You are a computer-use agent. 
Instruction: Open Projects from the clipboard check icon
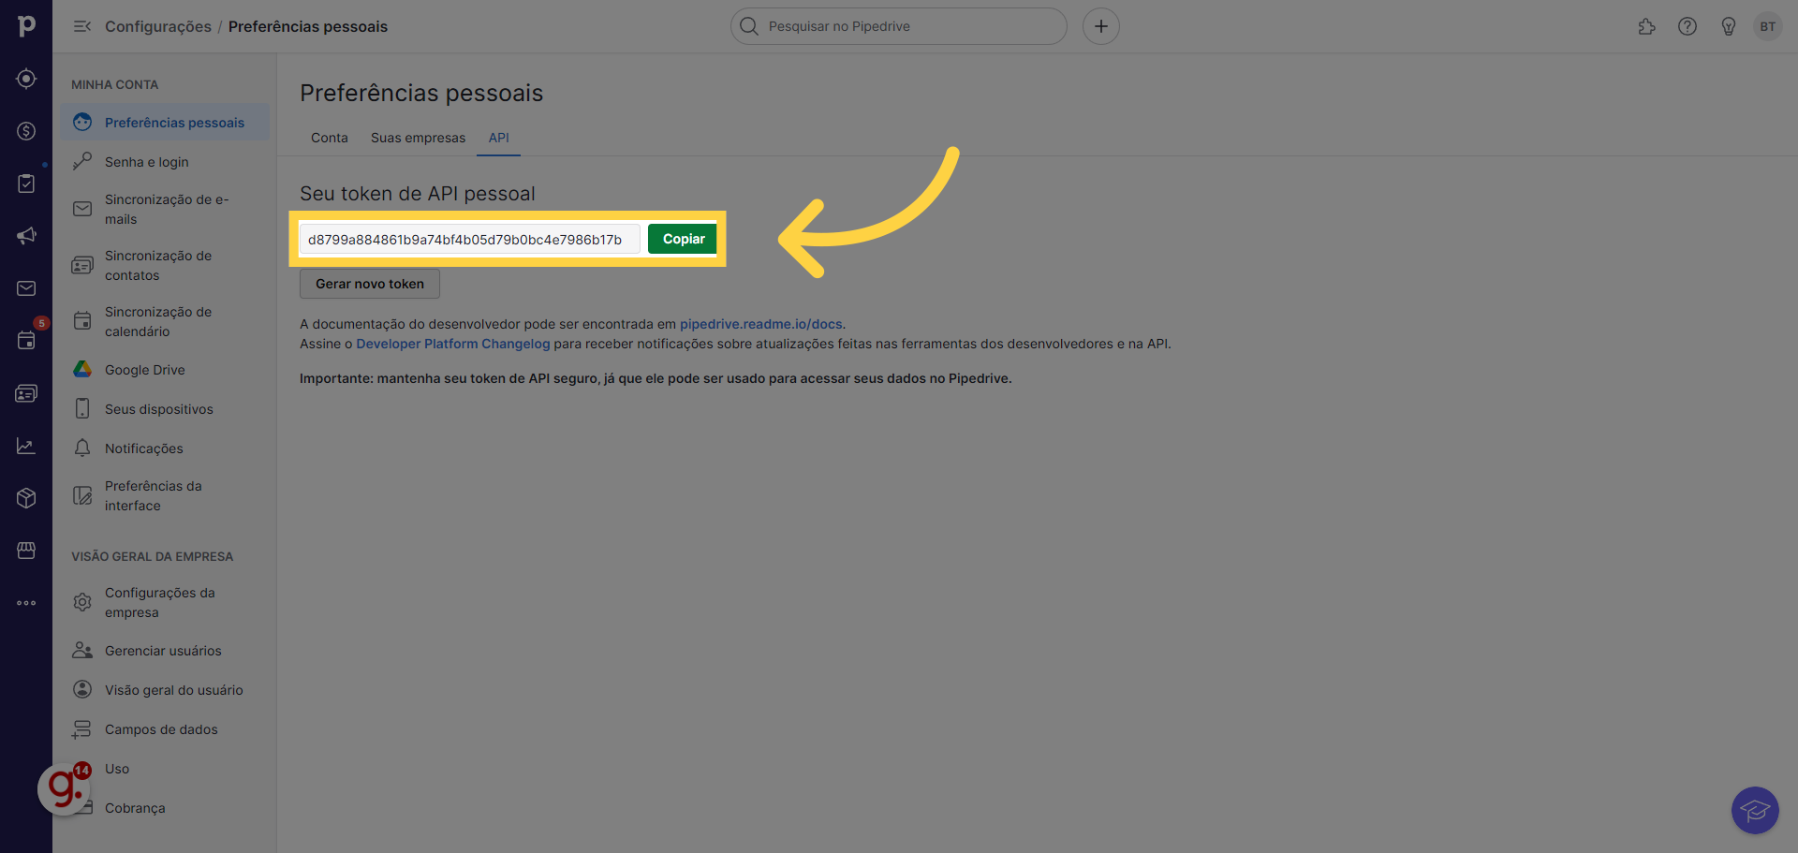26,184
